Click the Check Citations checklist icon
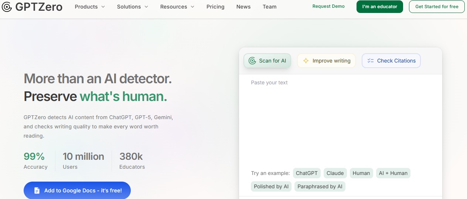This screenshot has width=467, height=199. pos(371,61)
